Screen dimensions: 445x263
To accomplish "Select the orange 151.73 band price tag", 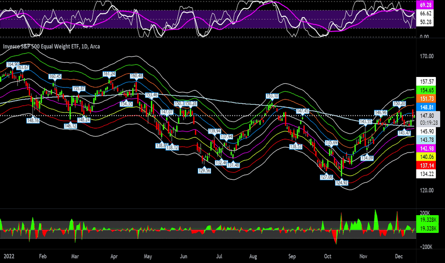I will point(426,99).
